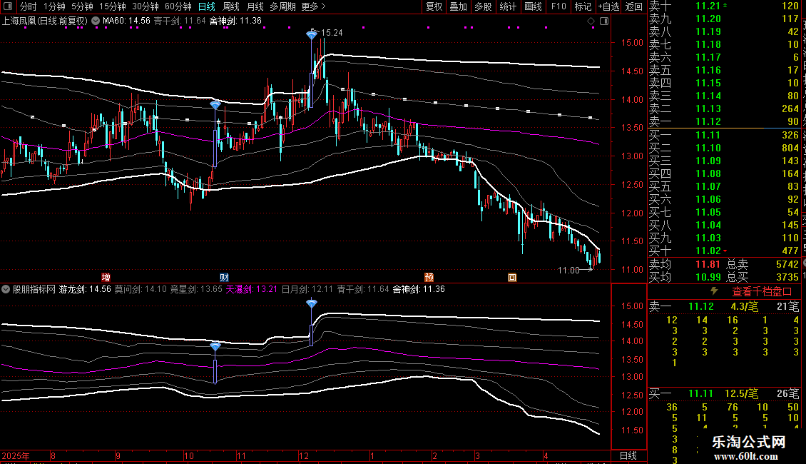This screenshot has height=464, width=806.
Task: Click the 标记 button
Action: point(583,6)
